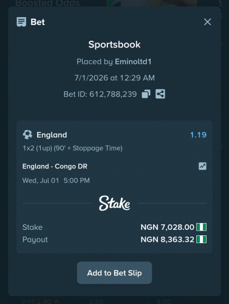
Task: Select the England selection name
Action: pos(52,135)
